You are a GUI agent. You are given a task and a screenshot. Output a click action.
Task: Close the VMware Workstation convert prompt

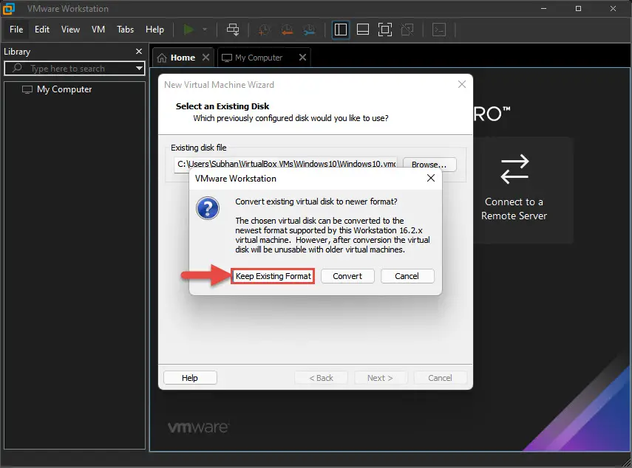(x=431, y=178)
